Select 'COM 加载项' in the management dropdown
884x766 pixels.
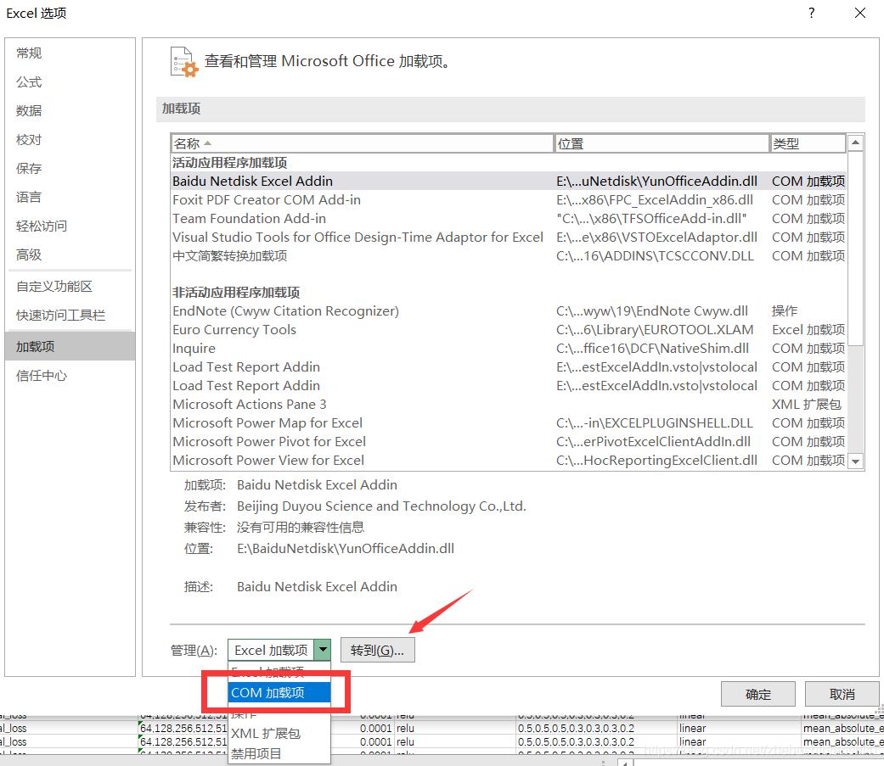(268, 692)
